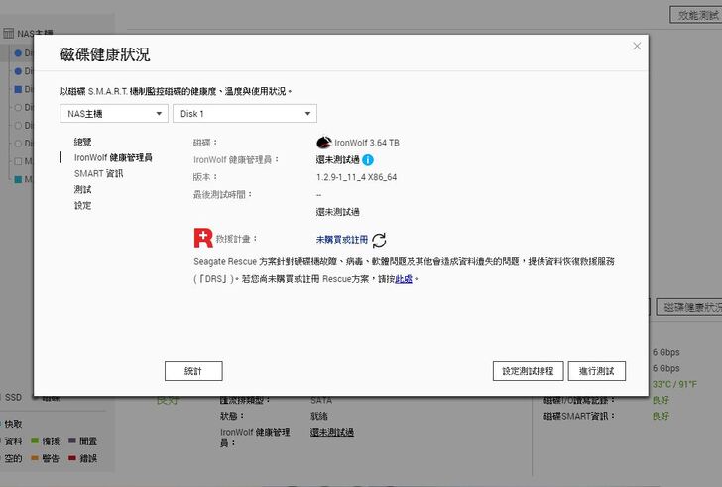Click the red Seagate Rescue icon
This screenshot has width=722, height=487.
point(202,239)
